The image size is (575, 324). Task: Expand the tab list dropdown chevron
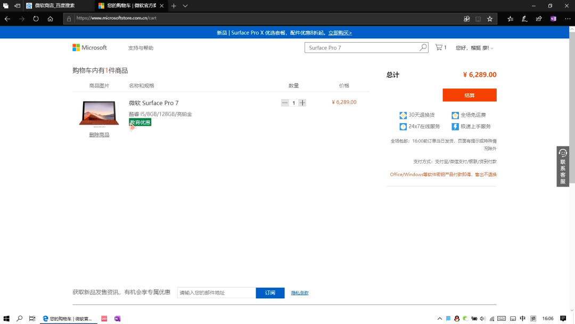tap(185, 6)
